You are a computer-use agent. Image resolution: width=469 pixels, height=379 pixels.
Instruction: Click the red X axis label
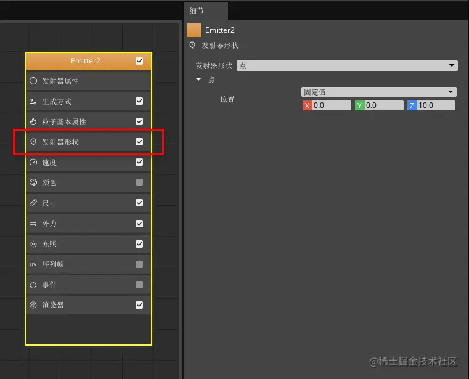[307, 105]
